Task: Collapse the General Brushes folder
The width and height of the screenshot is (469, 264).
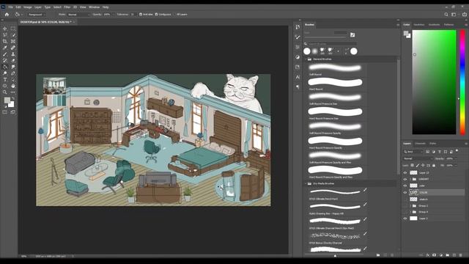Action: [306, 59]
